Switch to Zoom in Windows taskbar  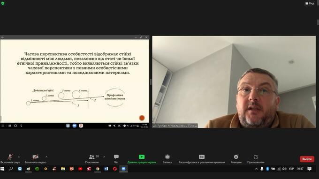[123, 169]
